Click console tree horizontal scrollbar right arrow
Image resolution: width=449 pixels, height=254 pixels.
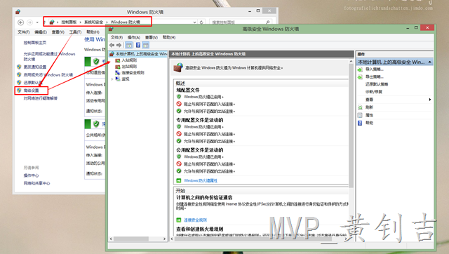pos(164,239)
